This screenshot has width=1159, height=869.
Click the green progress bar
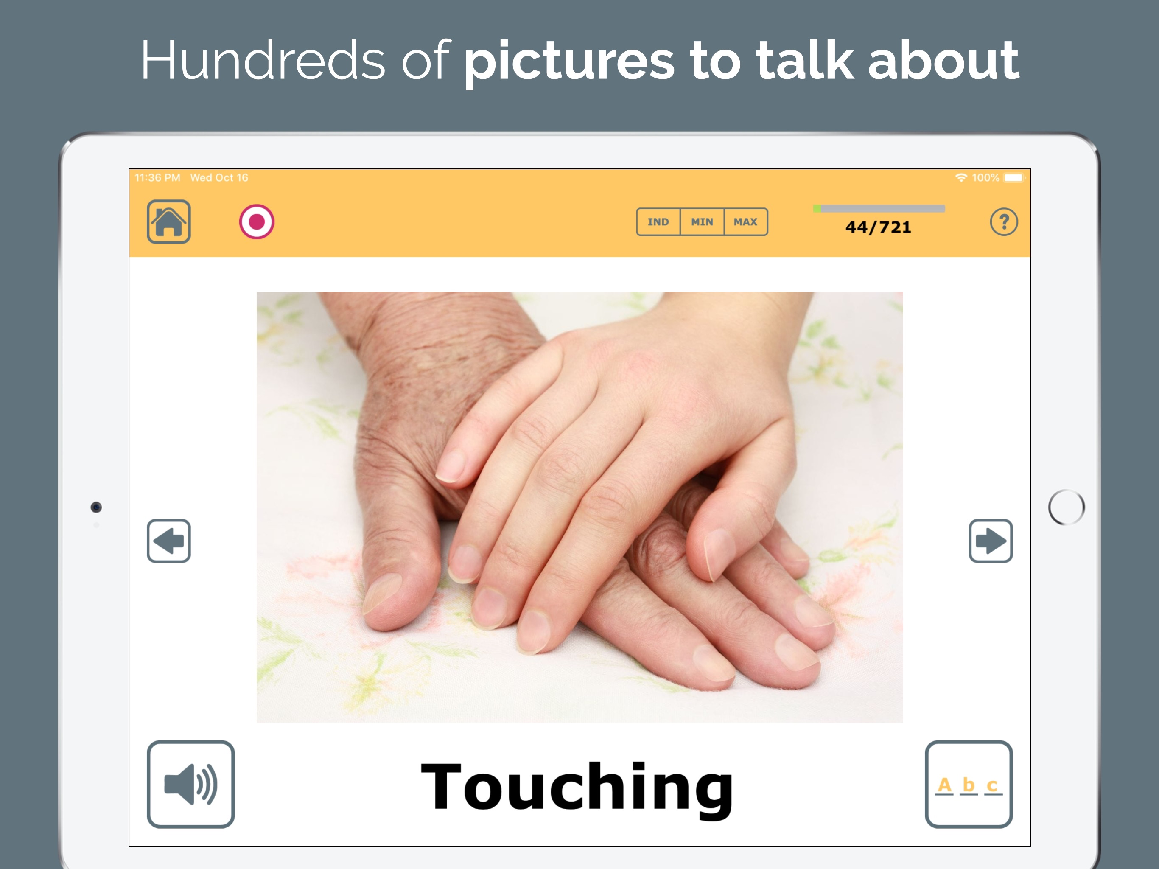(x=879, y=209)
